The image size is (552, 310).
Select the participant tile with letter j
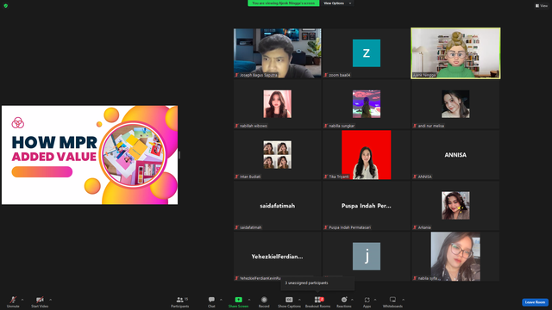367,257
